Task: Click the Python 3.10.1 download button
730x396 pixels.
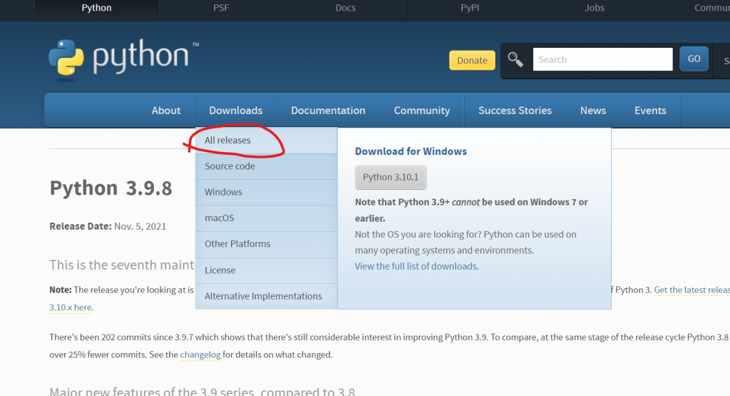Action: (x=391, y=178)
